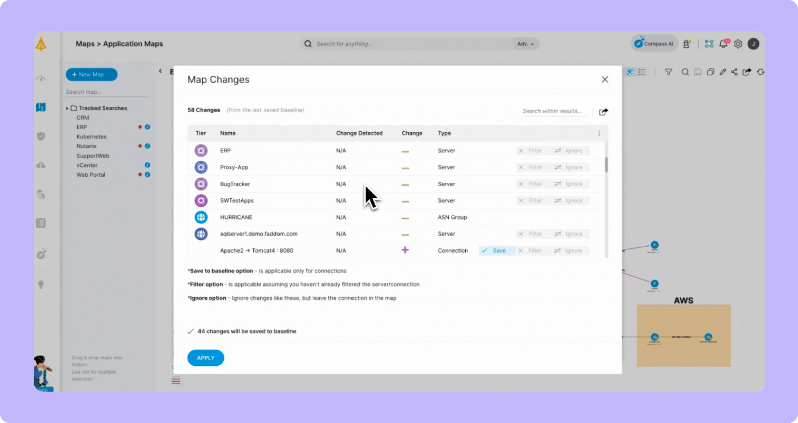Open the settings gear

[x=738, y=44]
